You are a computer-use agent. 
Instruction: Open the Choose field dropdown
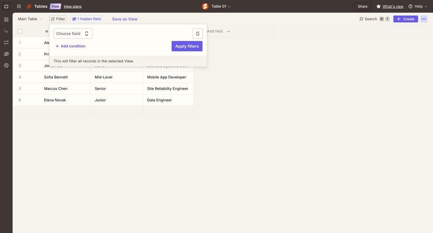tap(73, 34)
